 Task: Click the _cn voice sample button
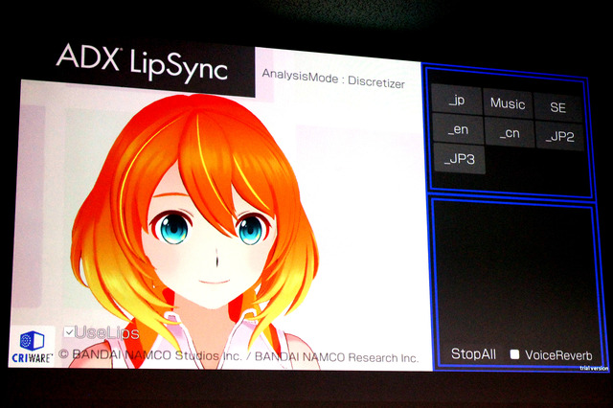point(508,133)
